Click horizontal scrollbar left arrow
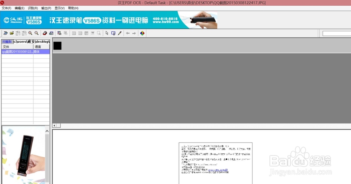351x184 pixels. pyautogui.click(x=54, y=126)
